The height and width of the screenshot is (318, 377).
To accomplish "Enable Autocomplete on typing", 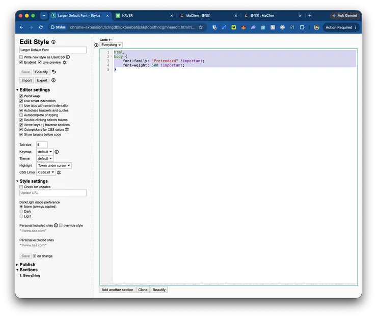I will 21,115.
